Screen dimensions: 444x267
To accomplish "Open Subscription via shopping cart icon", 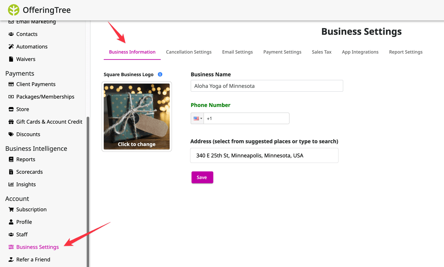I will 11,209.
